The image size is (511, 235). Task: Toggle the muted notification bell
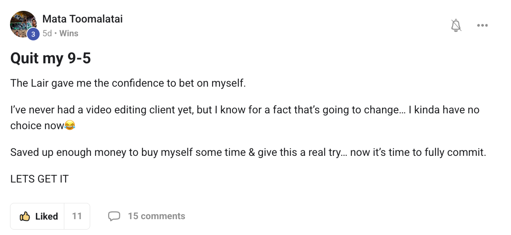tap(456, 26)
